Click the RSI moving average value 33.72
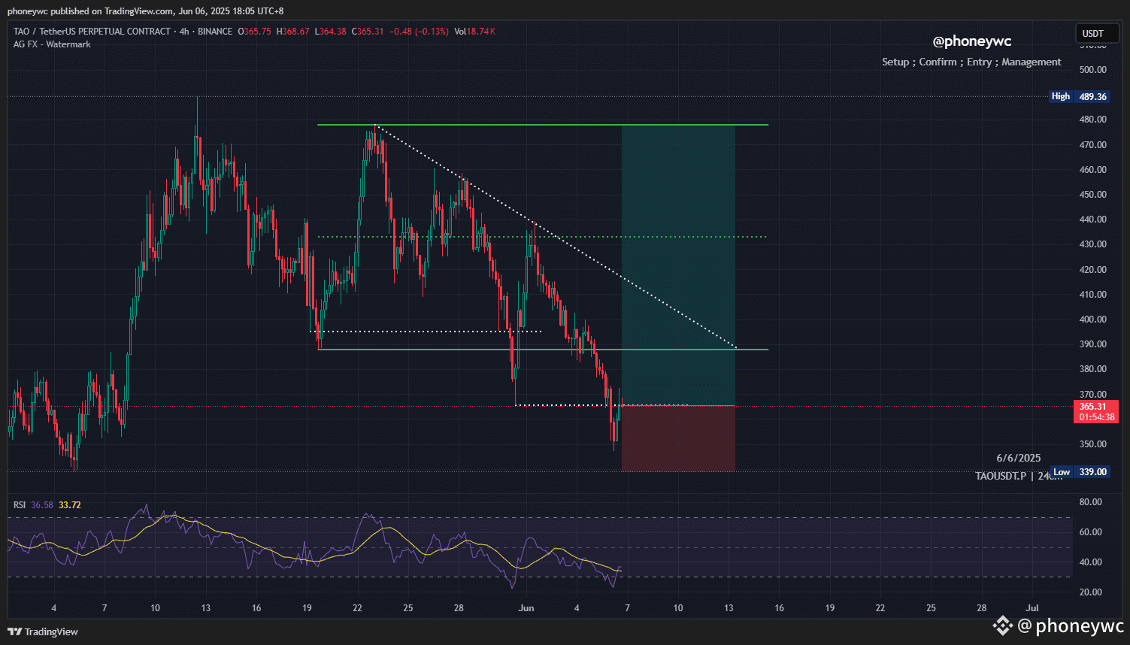 [70, 505]
